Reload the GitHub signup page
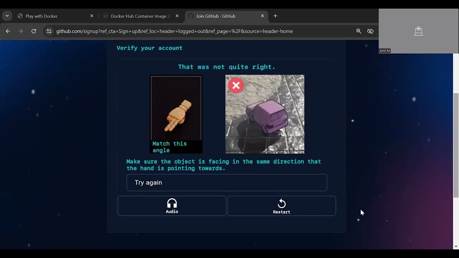459x258 pixels. click(34, 31)
